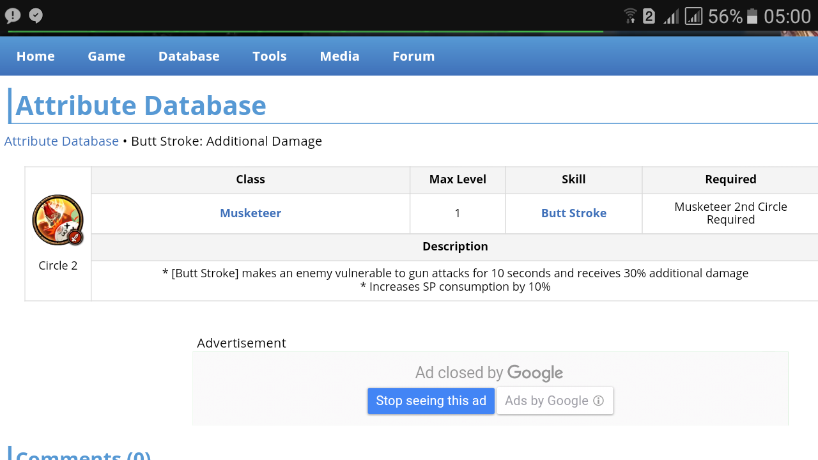Tap the SIM 2 indicator icon
This screenshot has height=460, width=818.
tap(649, 16)
